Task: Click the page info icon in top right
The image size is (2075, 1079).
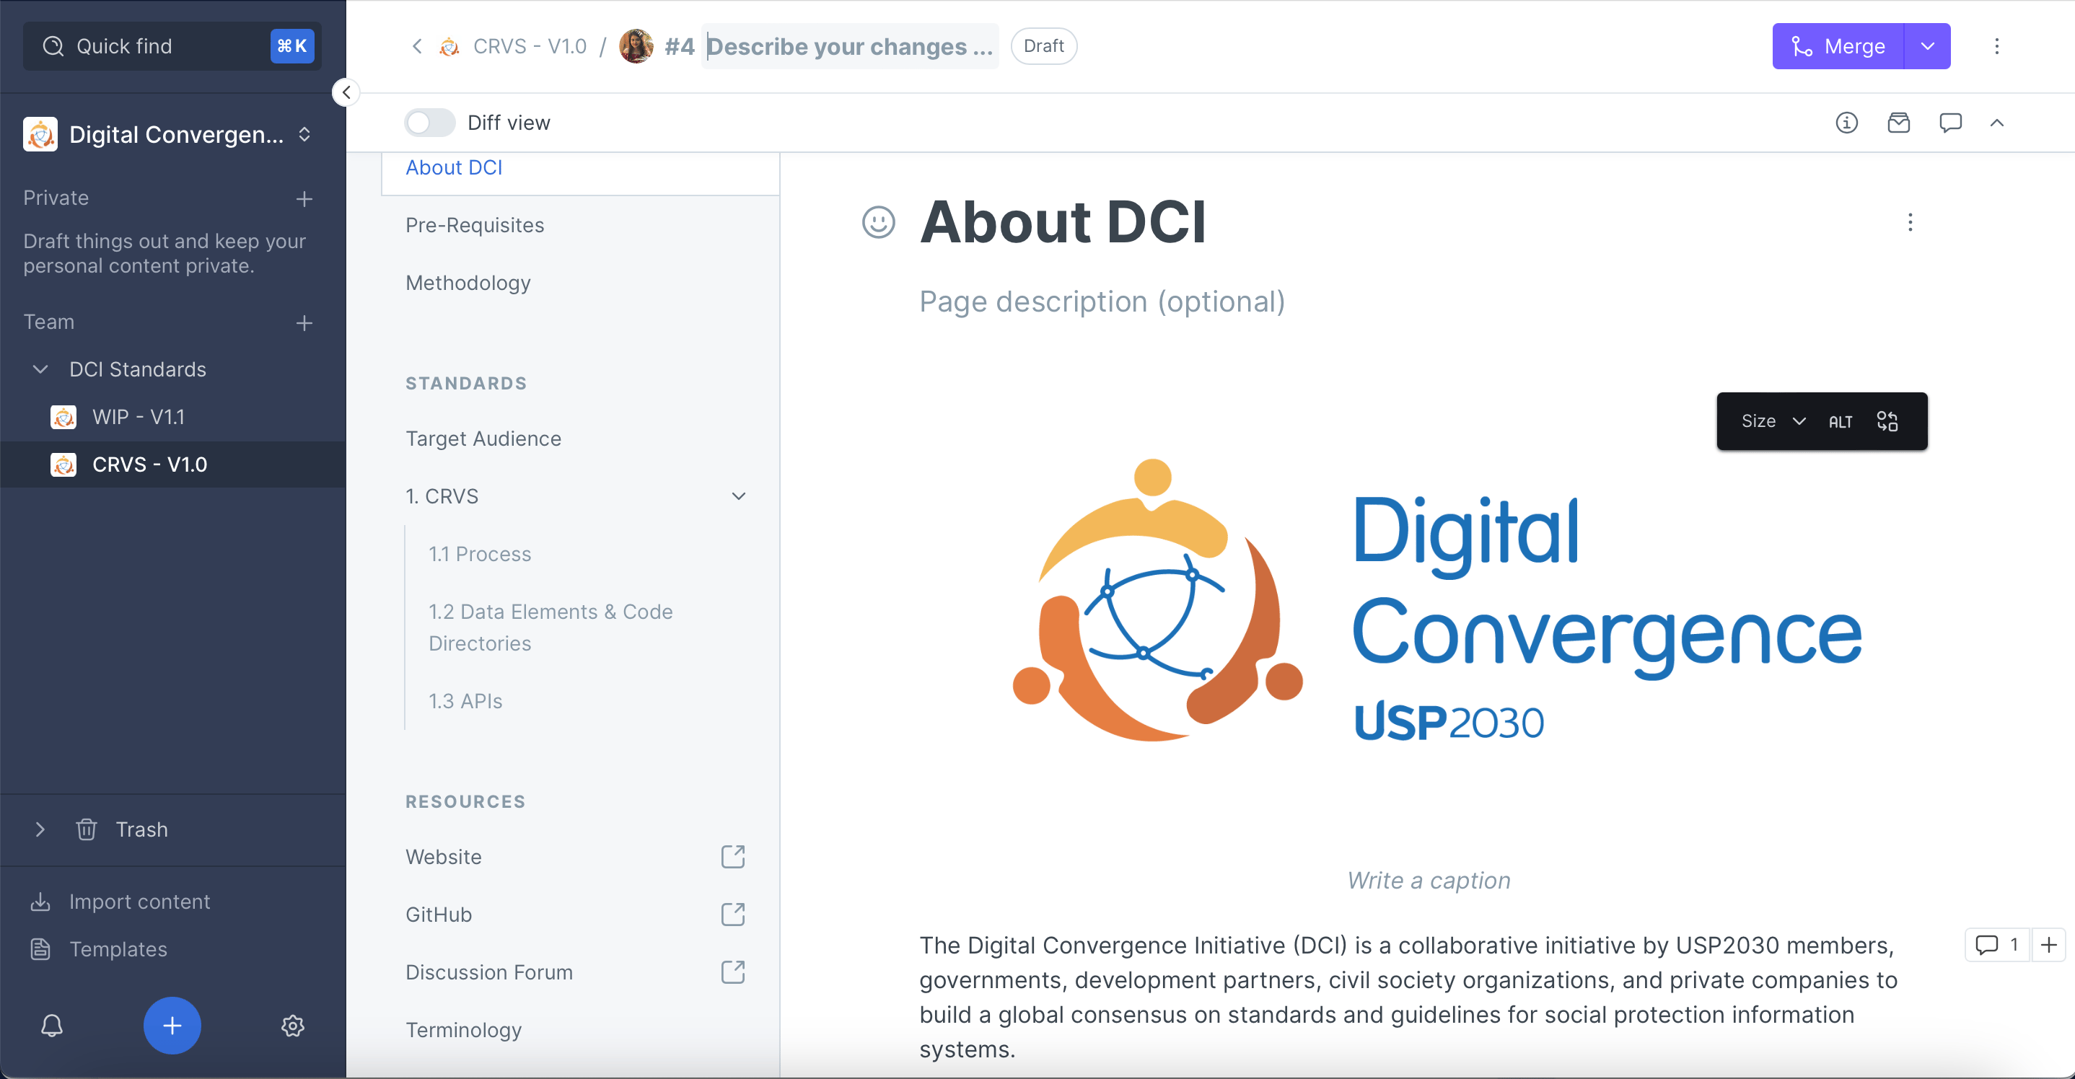Action: (1848, 123)
